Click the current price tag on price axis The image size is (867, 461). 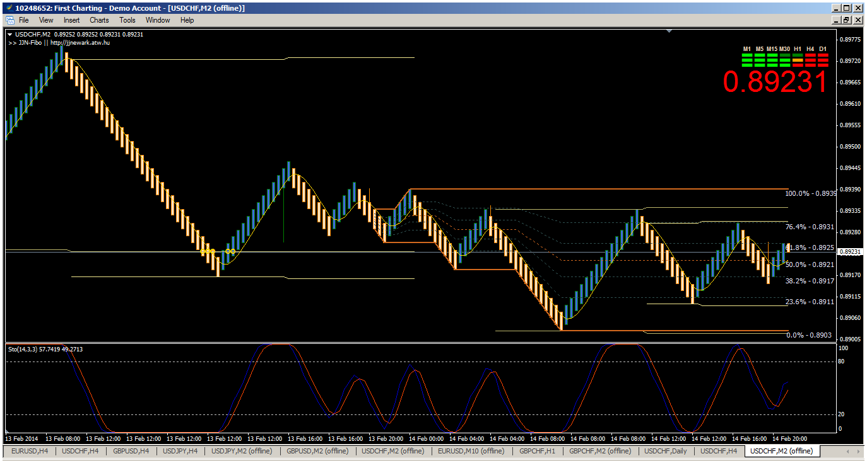tap(851, 251)
